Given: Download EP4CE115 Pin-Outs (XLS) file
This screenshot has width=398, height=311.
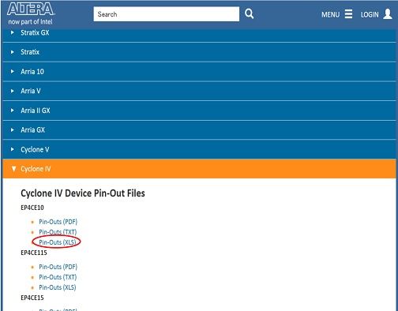Looking at the screenshot, I should 58,287.
